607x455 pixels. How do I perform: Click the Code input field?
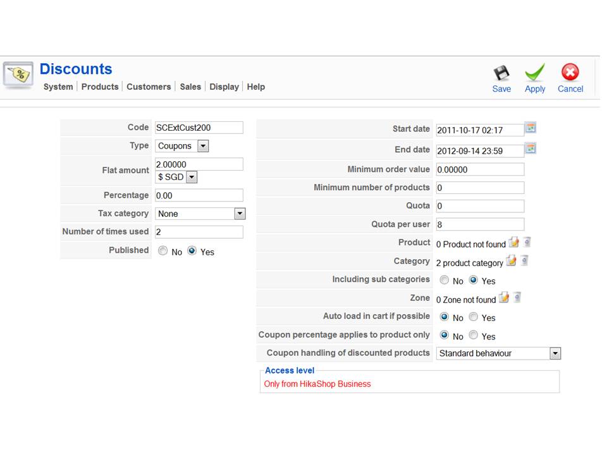click(199, 128)
